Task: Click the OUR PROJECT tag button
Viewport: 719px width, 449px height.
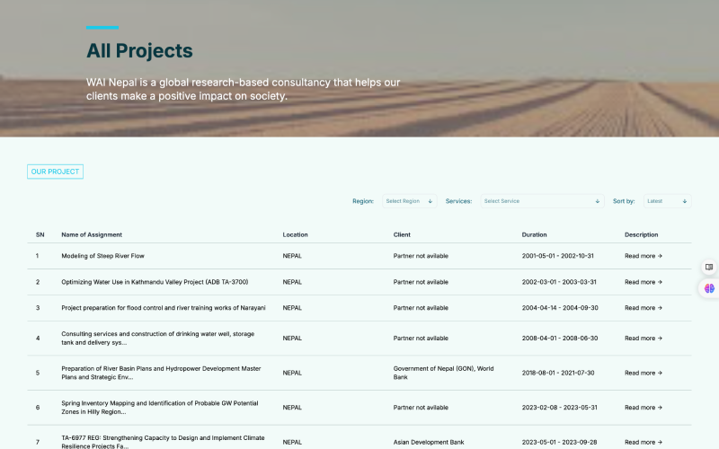Action: point(55,172)
